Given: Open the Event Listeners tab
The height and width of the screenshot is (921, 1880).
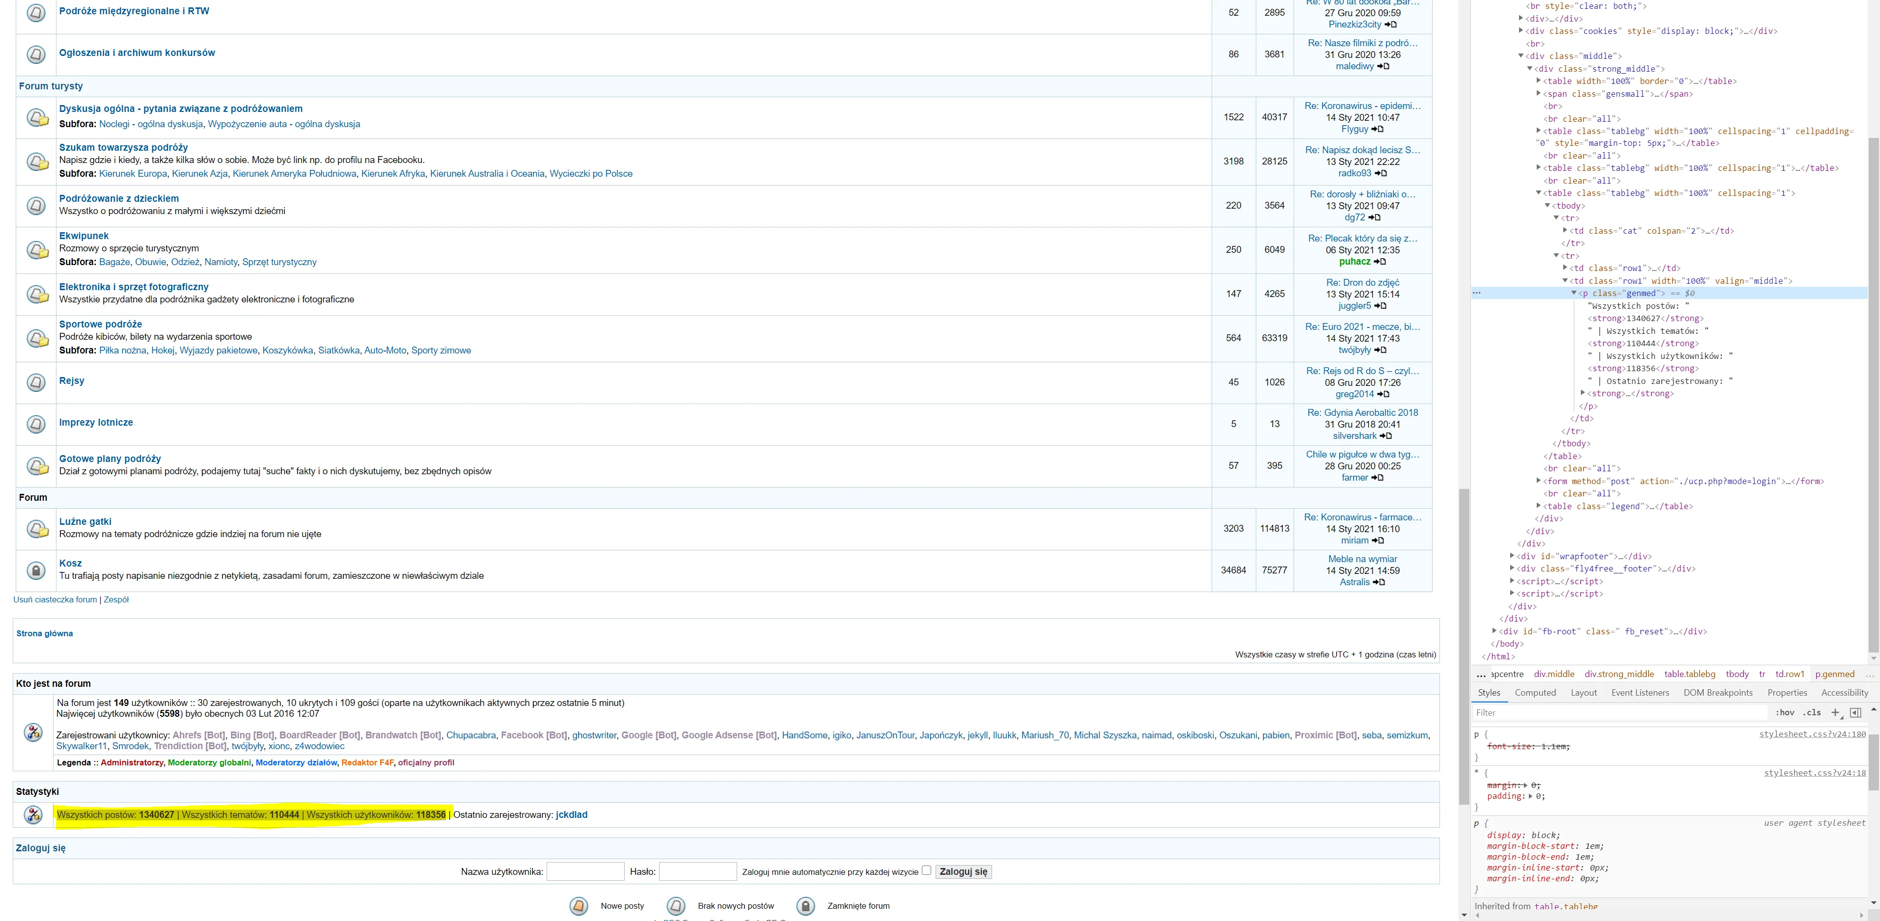Looking at the screenshot, I should [x=1640, y=693].
